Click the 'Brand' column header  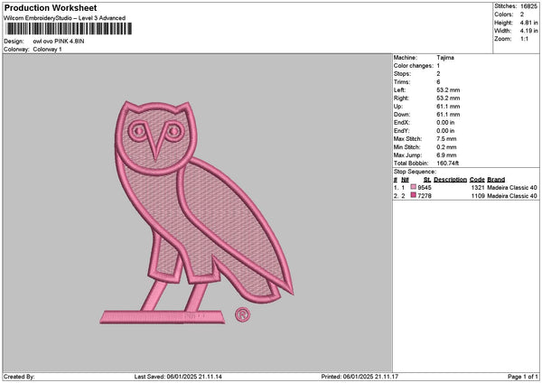coord(496,180)
